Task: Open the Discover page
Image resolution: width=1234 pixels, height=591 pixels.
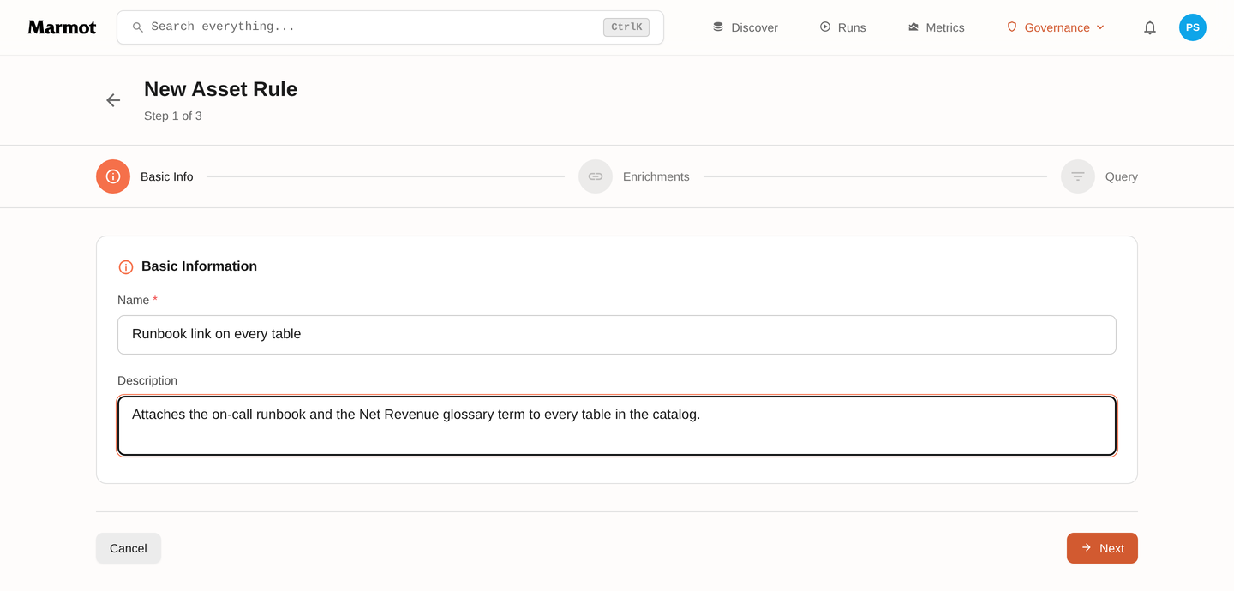Action: [x=745, y=27]
